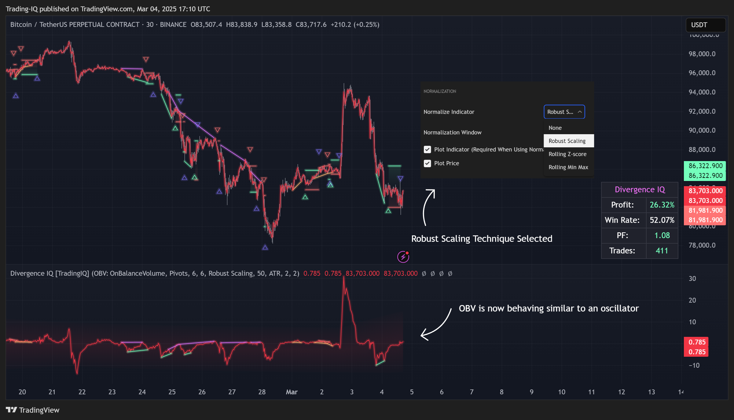Select Robust Scaling option
Screen dimensions: 734x420
point(569,141)
